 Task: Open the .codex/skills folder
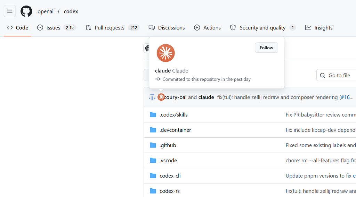[173, 115]
